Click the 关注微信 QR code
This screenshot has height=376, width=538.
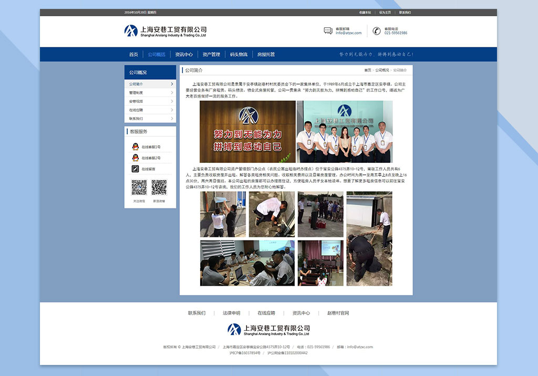tap(139, 187)
